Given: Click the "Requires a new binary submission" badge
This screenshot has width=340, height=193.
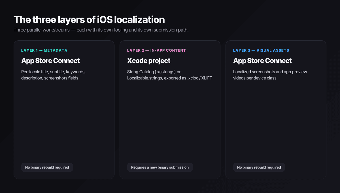Looking at the screenshot, I should pyautogui.click(x=160, y=167).
